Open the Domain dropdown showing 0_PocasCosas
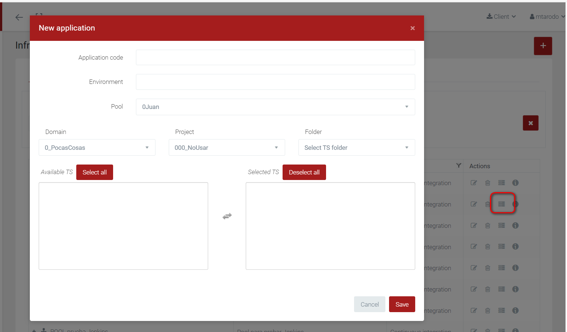The height and width of the screenshot is (332, 567). [x=97, y=148]
